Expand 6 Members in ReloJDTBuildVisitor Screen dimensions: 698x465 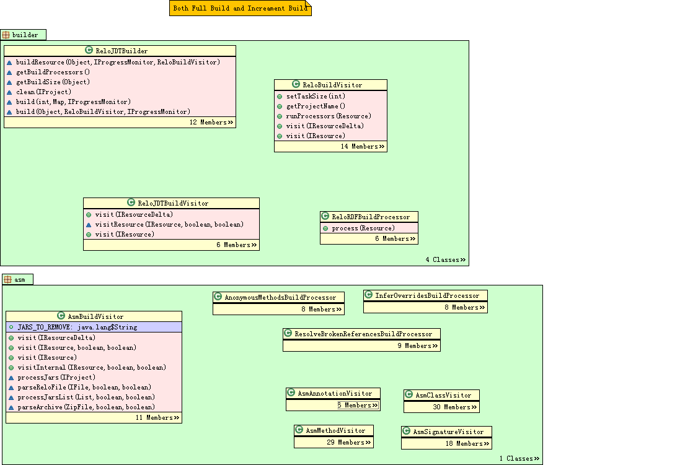coord(237,245)
